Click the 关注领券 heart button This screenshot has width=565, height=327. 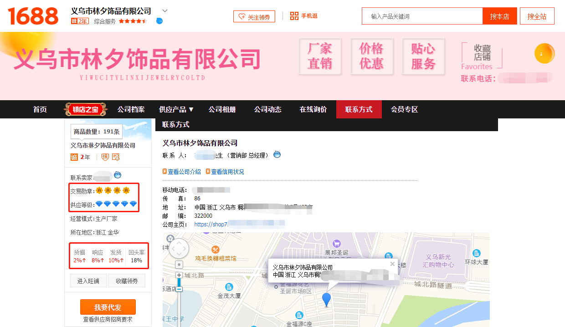pyautogui.click(x=254, y=16)
